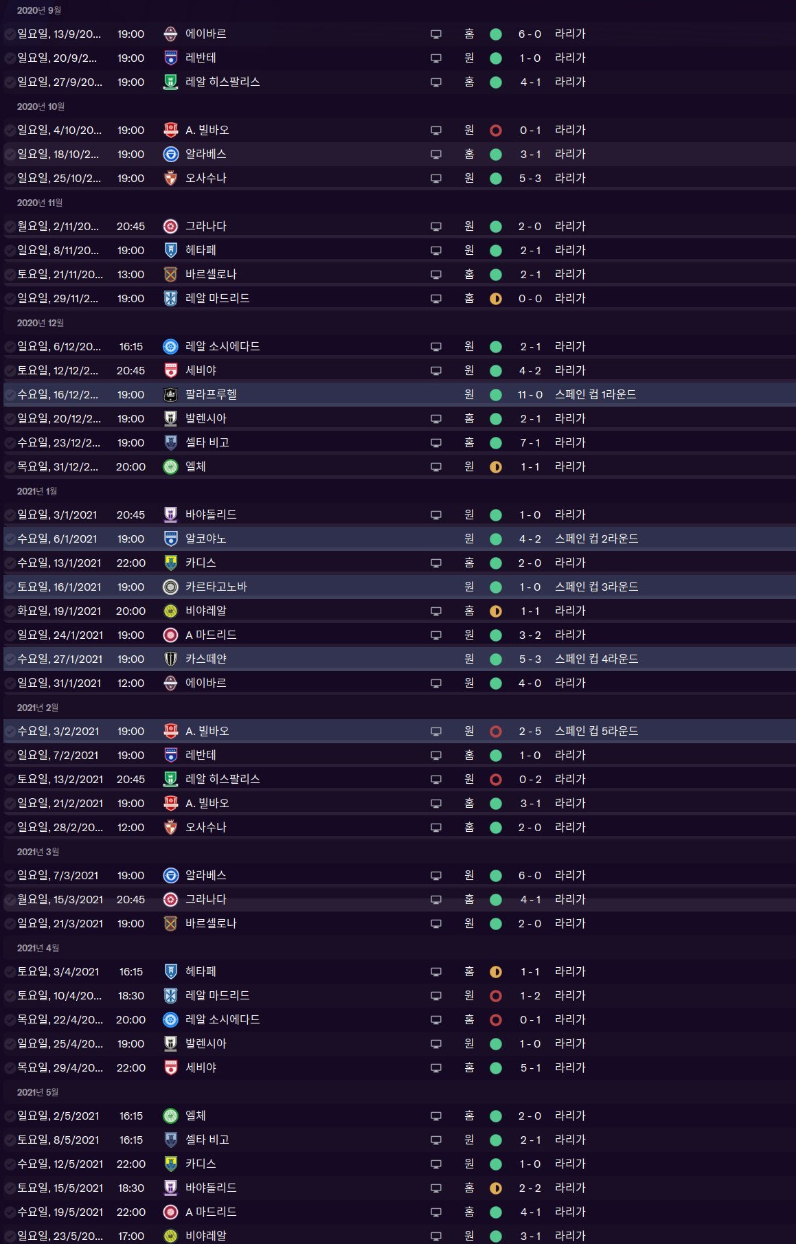Click the draw indicator in the 29/11 레알 마드리드 row
Viewport: 796px width, 1244px height.
pos(496,298)
